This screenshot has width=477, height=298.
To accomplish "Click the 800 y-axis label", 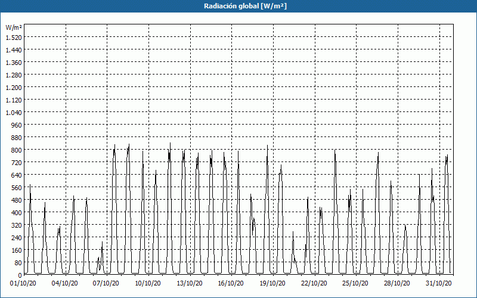I will click(17, 150).
